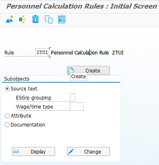Click the mountain-shaped icon in the toolbar
The width and height of the screenshot is (159, 165).
9,19
